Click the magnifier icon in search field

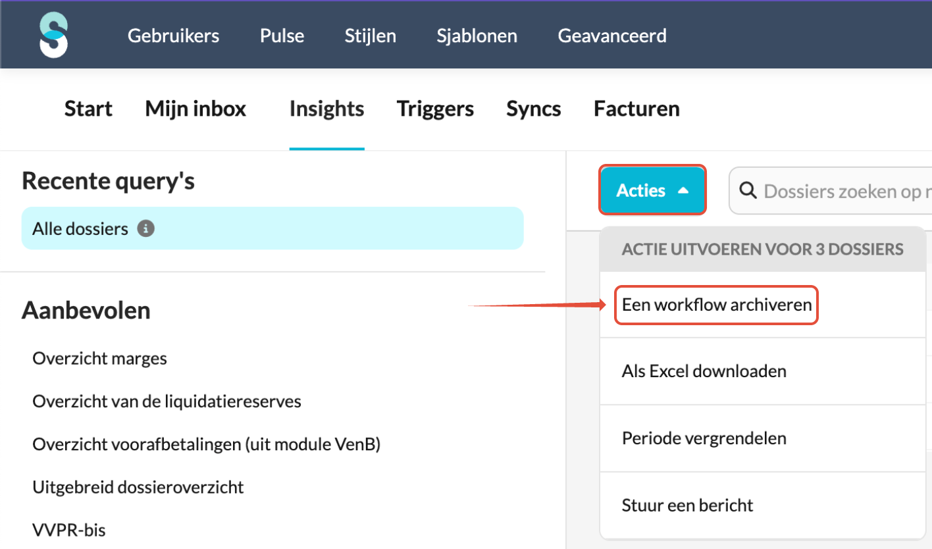click(x=748, y=191)
